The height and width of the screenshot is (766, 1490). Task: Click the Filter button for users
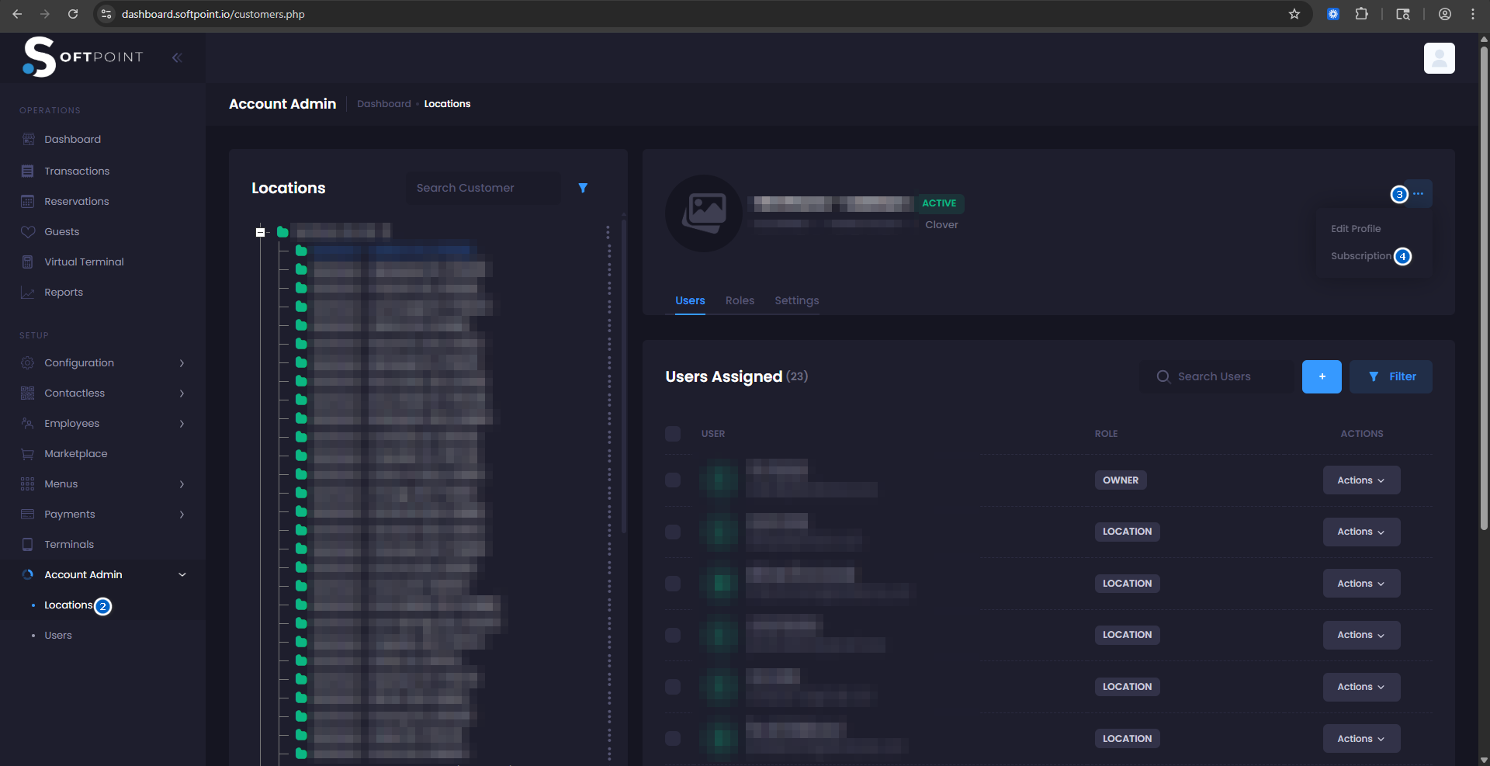1391,377
